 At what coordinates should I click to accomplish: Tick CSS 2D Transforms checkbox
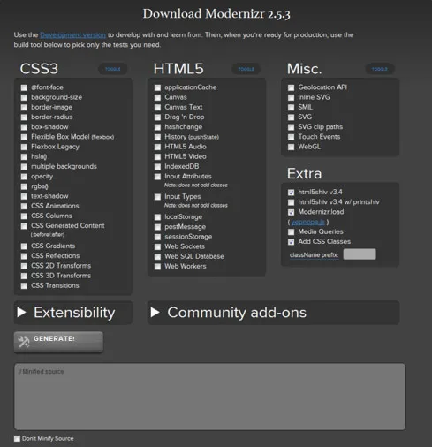coord(24,266)
